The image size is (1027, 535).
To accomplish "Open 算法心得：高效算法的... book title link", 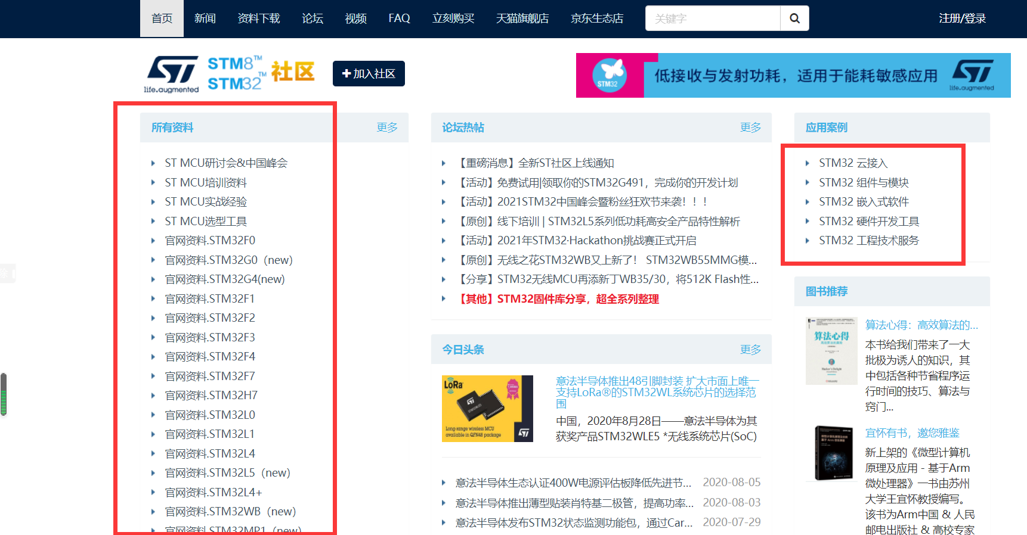I will tap(922, 325).
